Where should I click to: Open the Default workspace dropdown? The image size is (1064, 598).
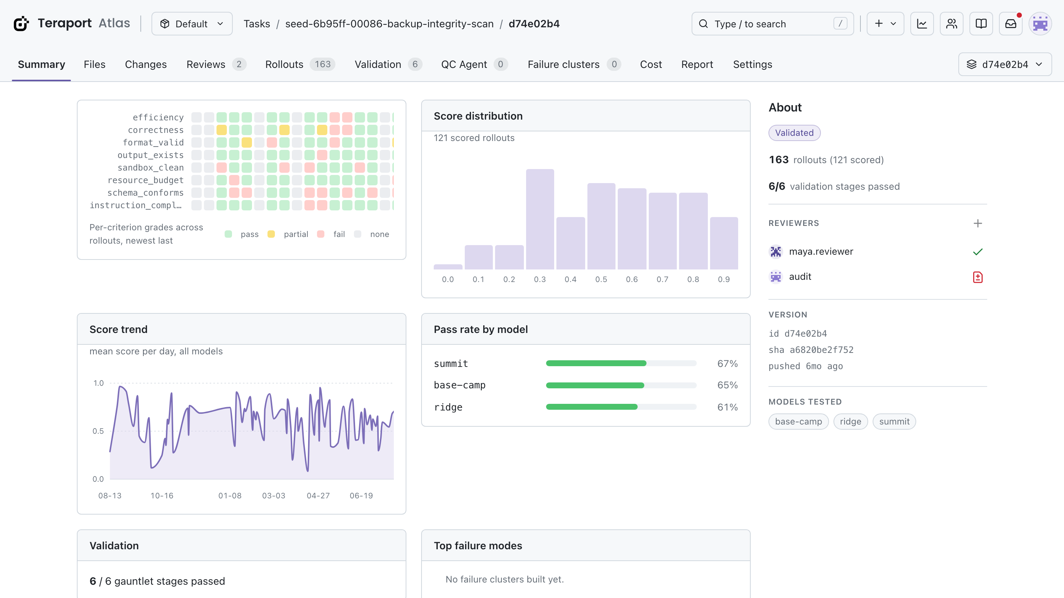click(x=192, y=24)
